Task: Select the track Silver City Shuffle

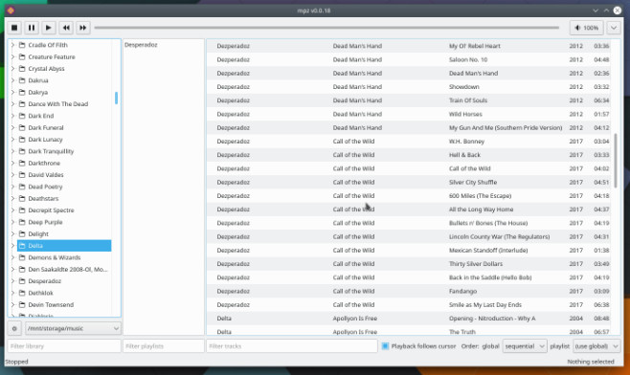Action: tap(409, 183)
